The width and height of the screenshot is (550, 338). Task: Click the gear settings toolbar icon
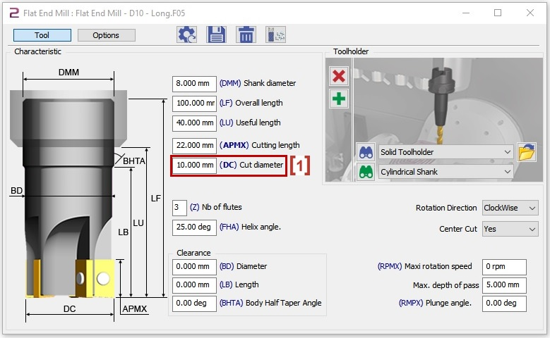pos(186,35)
